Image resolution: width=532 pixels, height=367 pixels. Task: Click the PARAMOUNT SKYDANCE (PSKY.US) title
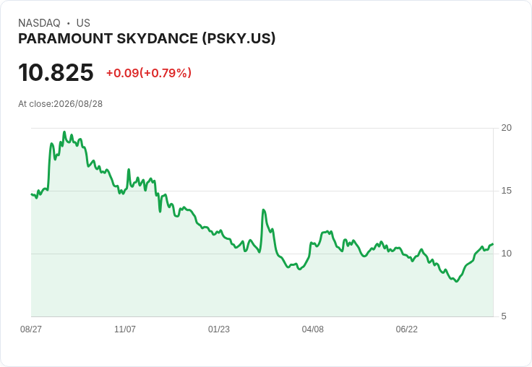point(147,39)
